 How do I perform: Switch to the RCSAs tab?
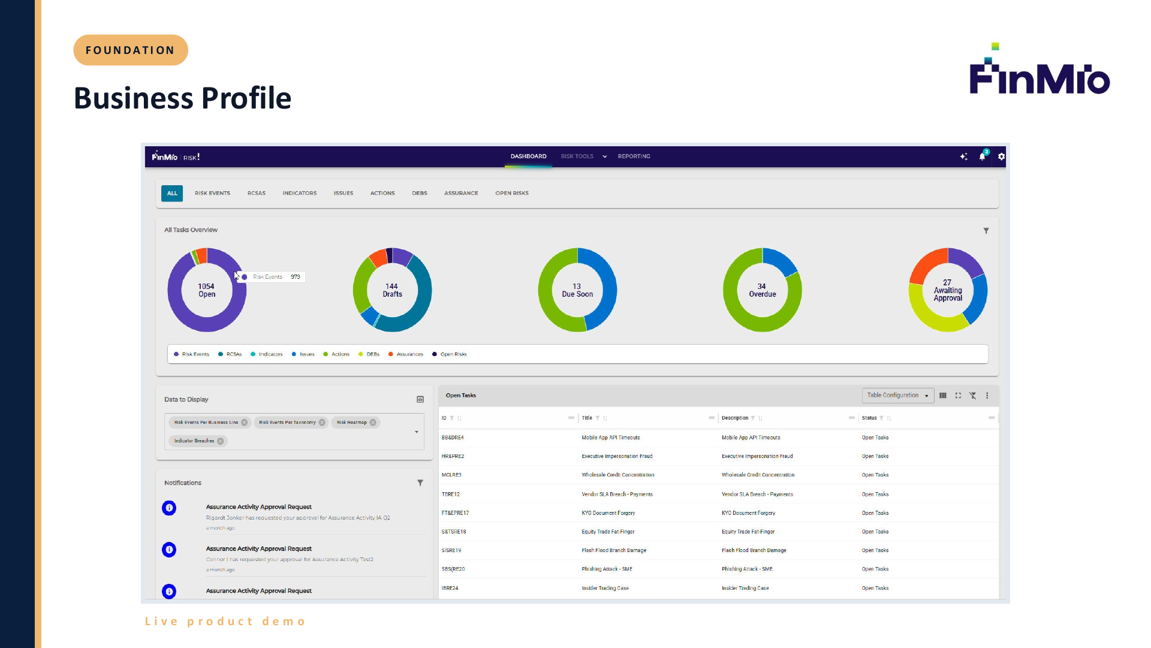point(256,194)
